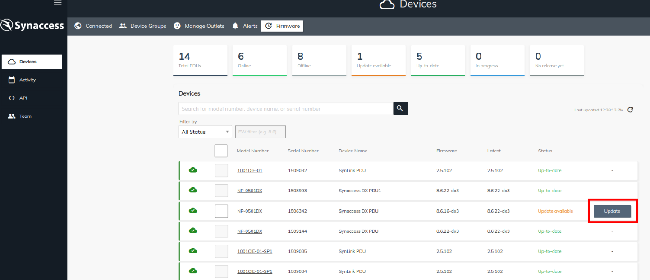This screenshot has height=280, width=650.
Task: Select the Update available summary card
Action: tap(379, 60)
